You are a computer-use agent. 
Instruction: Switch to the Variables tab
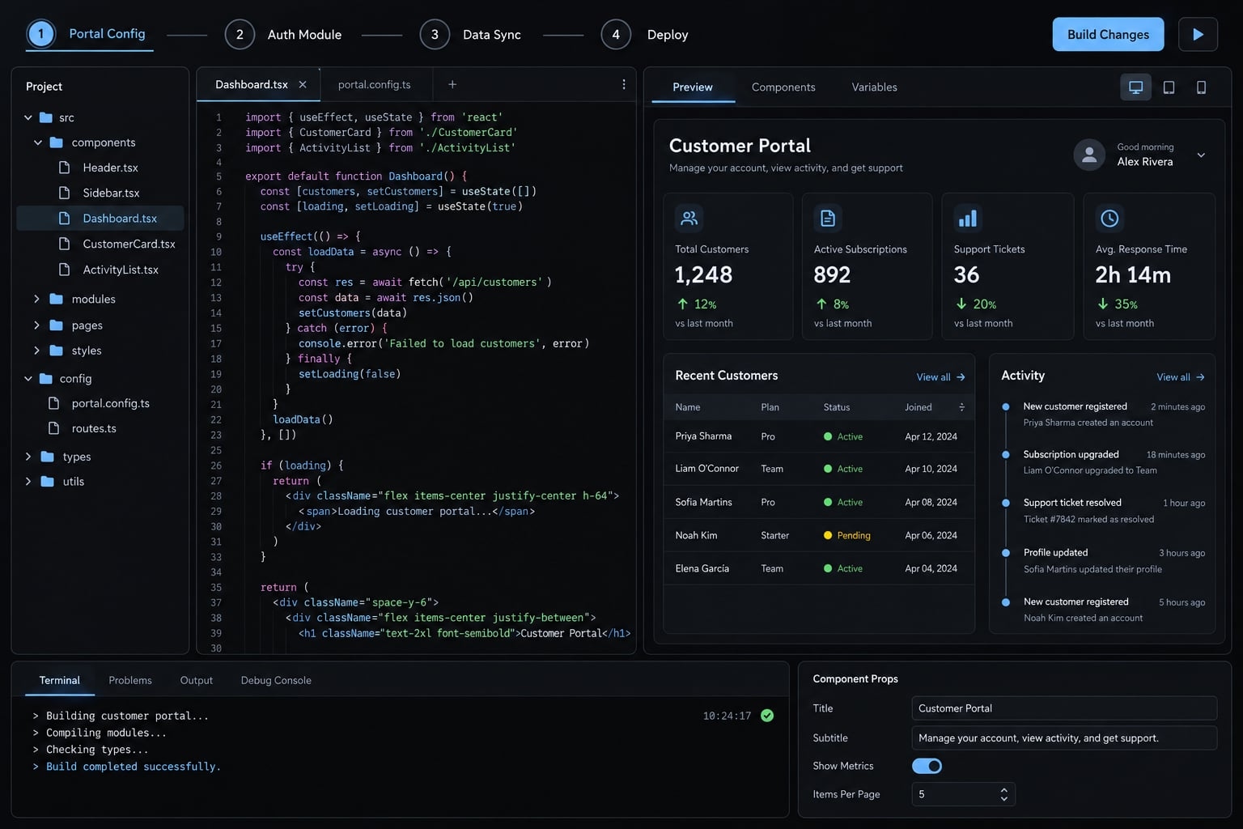[x=874, y=87]
